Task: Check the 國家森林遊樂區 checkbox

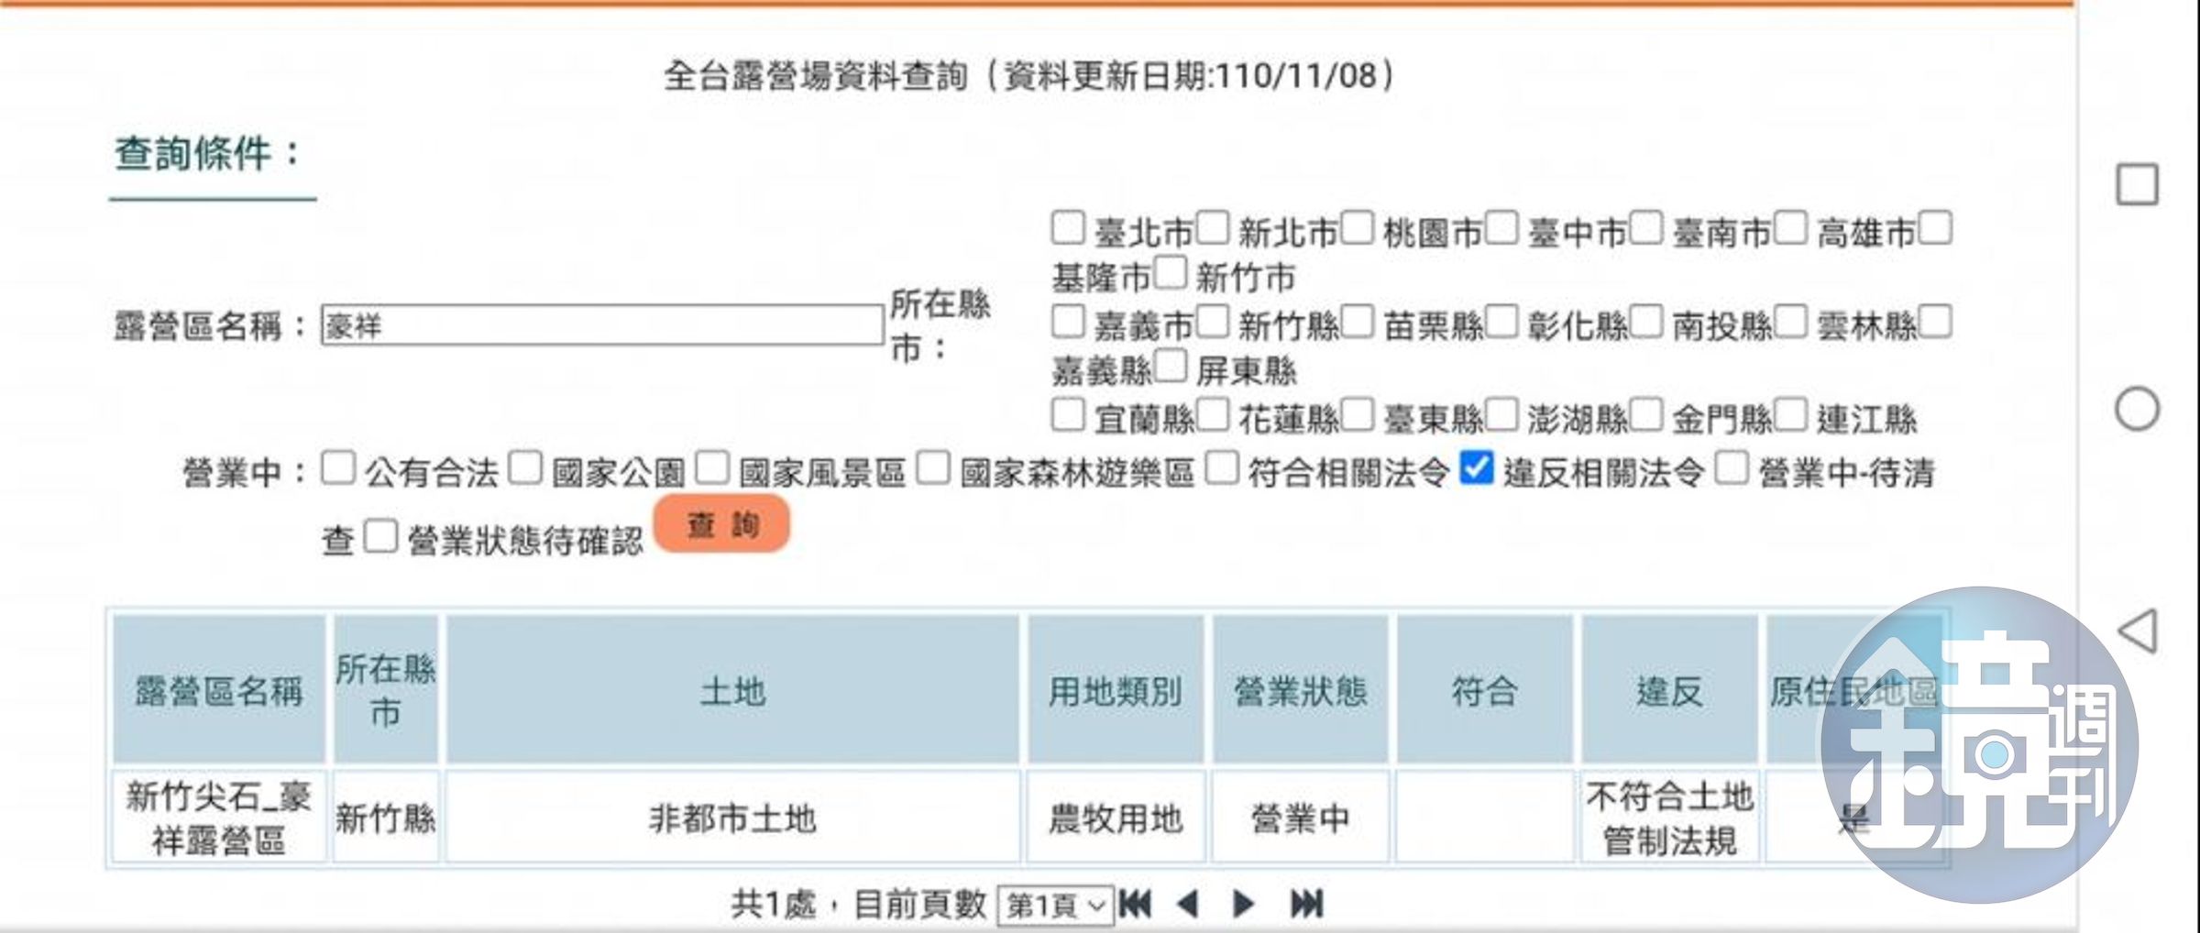Action: pyautogui.click(x=933, y=467)
